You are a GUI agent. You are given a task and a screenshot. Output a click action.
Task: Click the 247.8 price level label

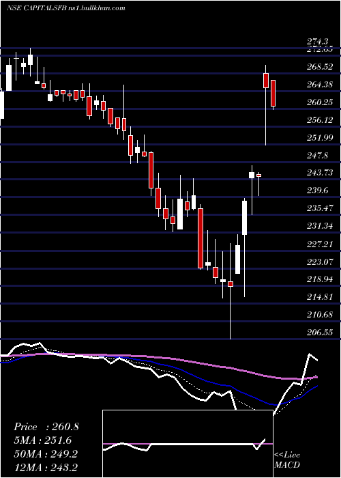318,156
